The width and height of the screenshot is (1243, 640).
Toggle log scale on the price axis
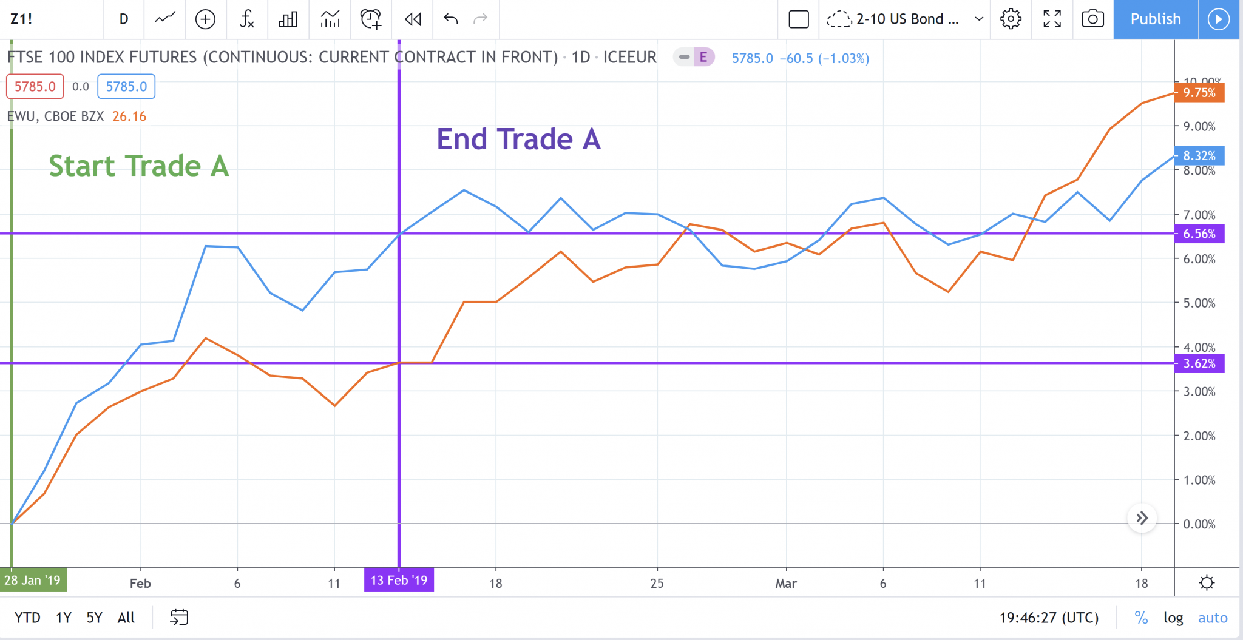[1174, 618]
